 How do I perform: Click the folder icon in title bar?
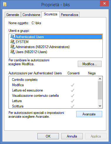point(5,4)
